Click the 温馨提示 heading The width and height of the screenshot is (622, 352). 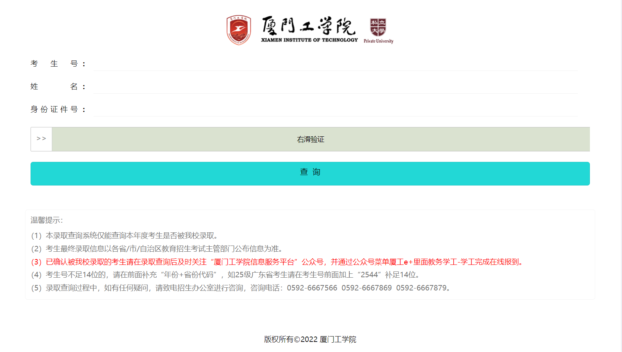tap(46, 220)
